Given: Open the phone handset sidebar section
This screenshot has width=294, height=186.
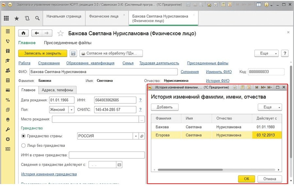Looking at the screenshot, I should 8,41.
